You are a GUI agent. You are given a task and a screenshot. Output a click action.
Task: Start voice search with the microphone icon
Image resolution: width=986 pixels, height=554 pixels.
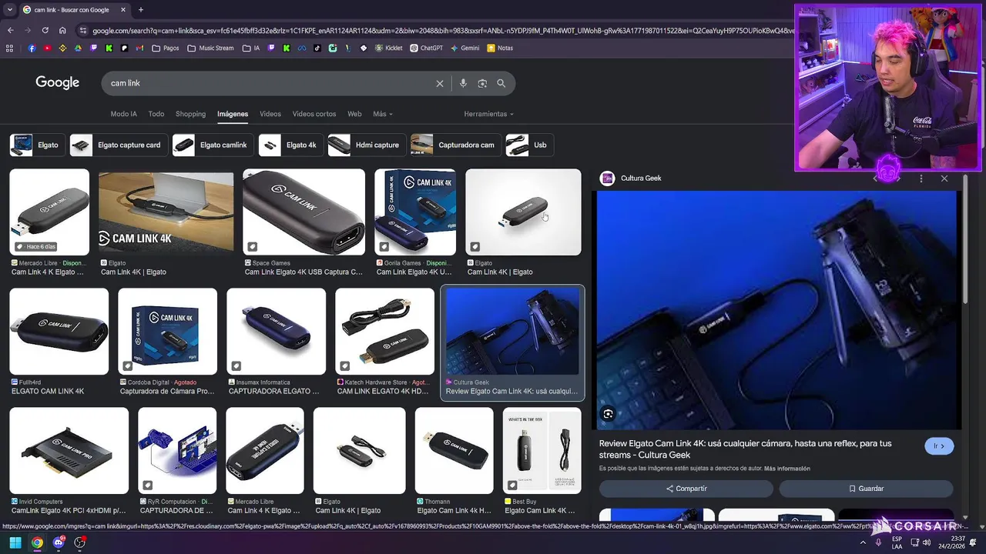[x=463, y=83]
